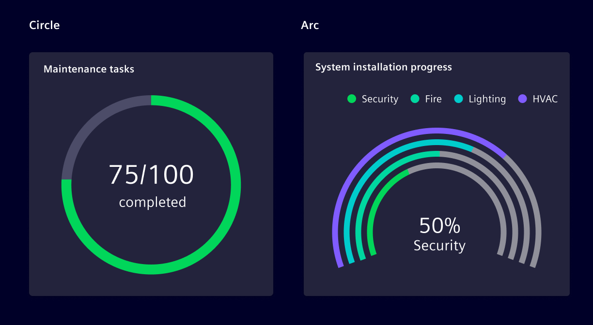Click the green Security legend dot

(352, 99)
